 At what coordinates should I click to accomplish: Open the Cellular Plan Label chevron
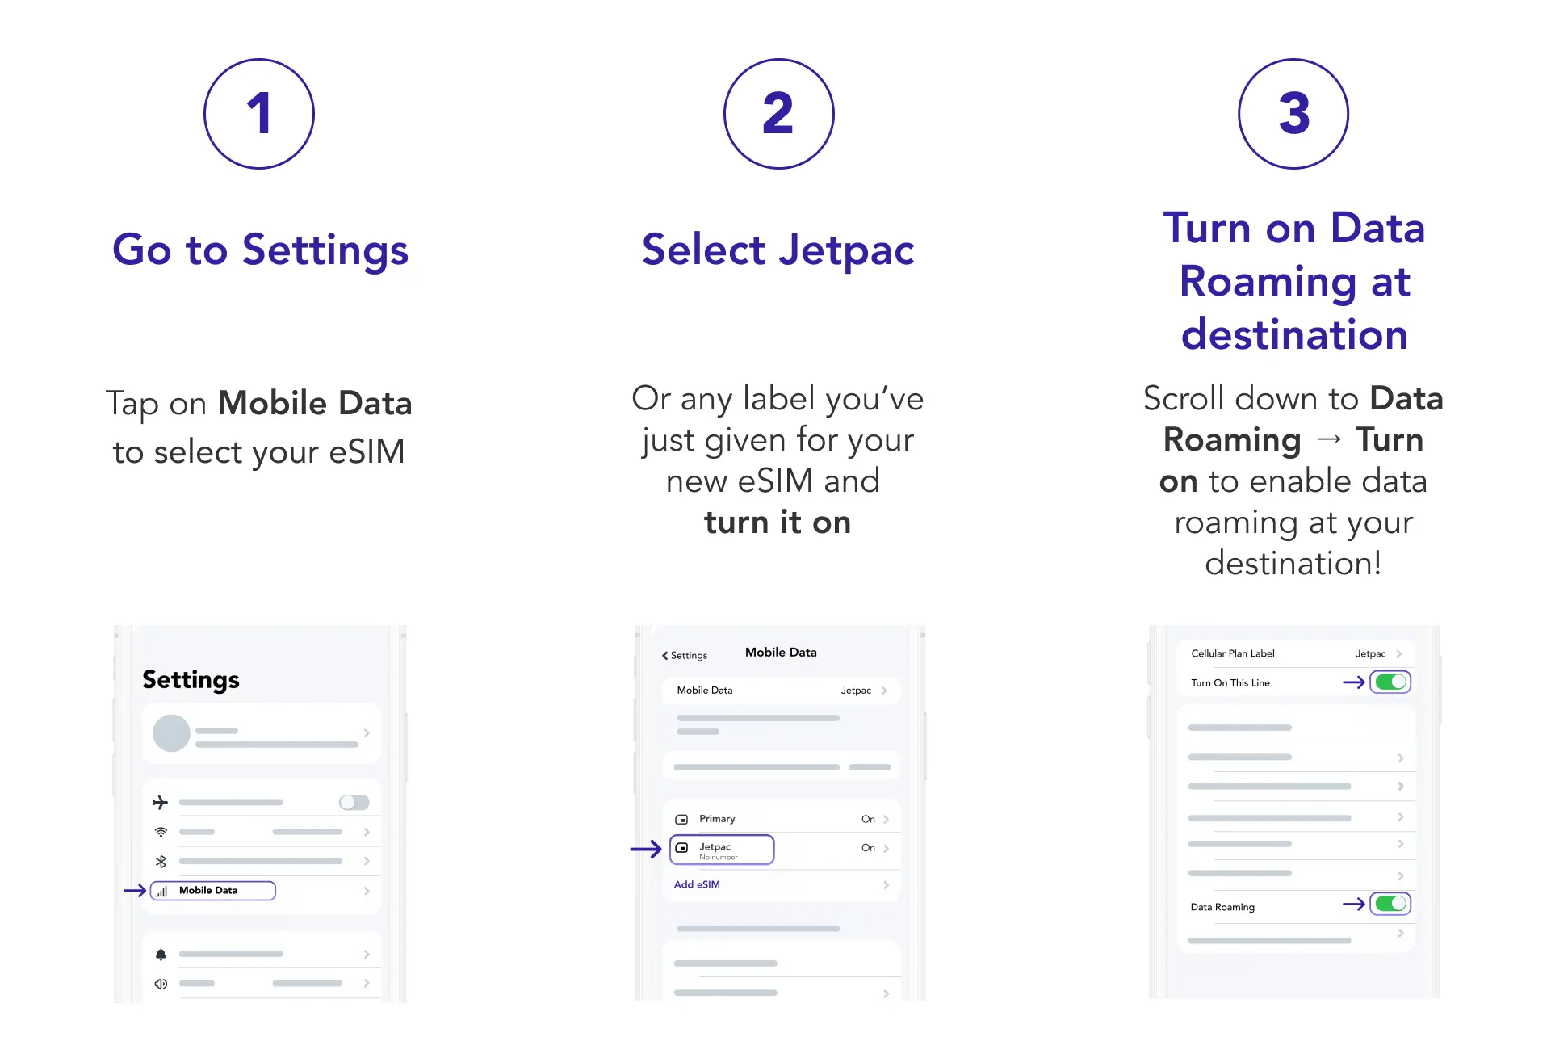coord(1399,654)
